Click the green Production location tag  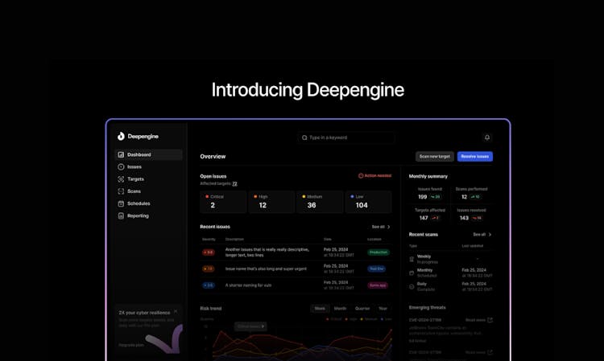pos(379,252)
